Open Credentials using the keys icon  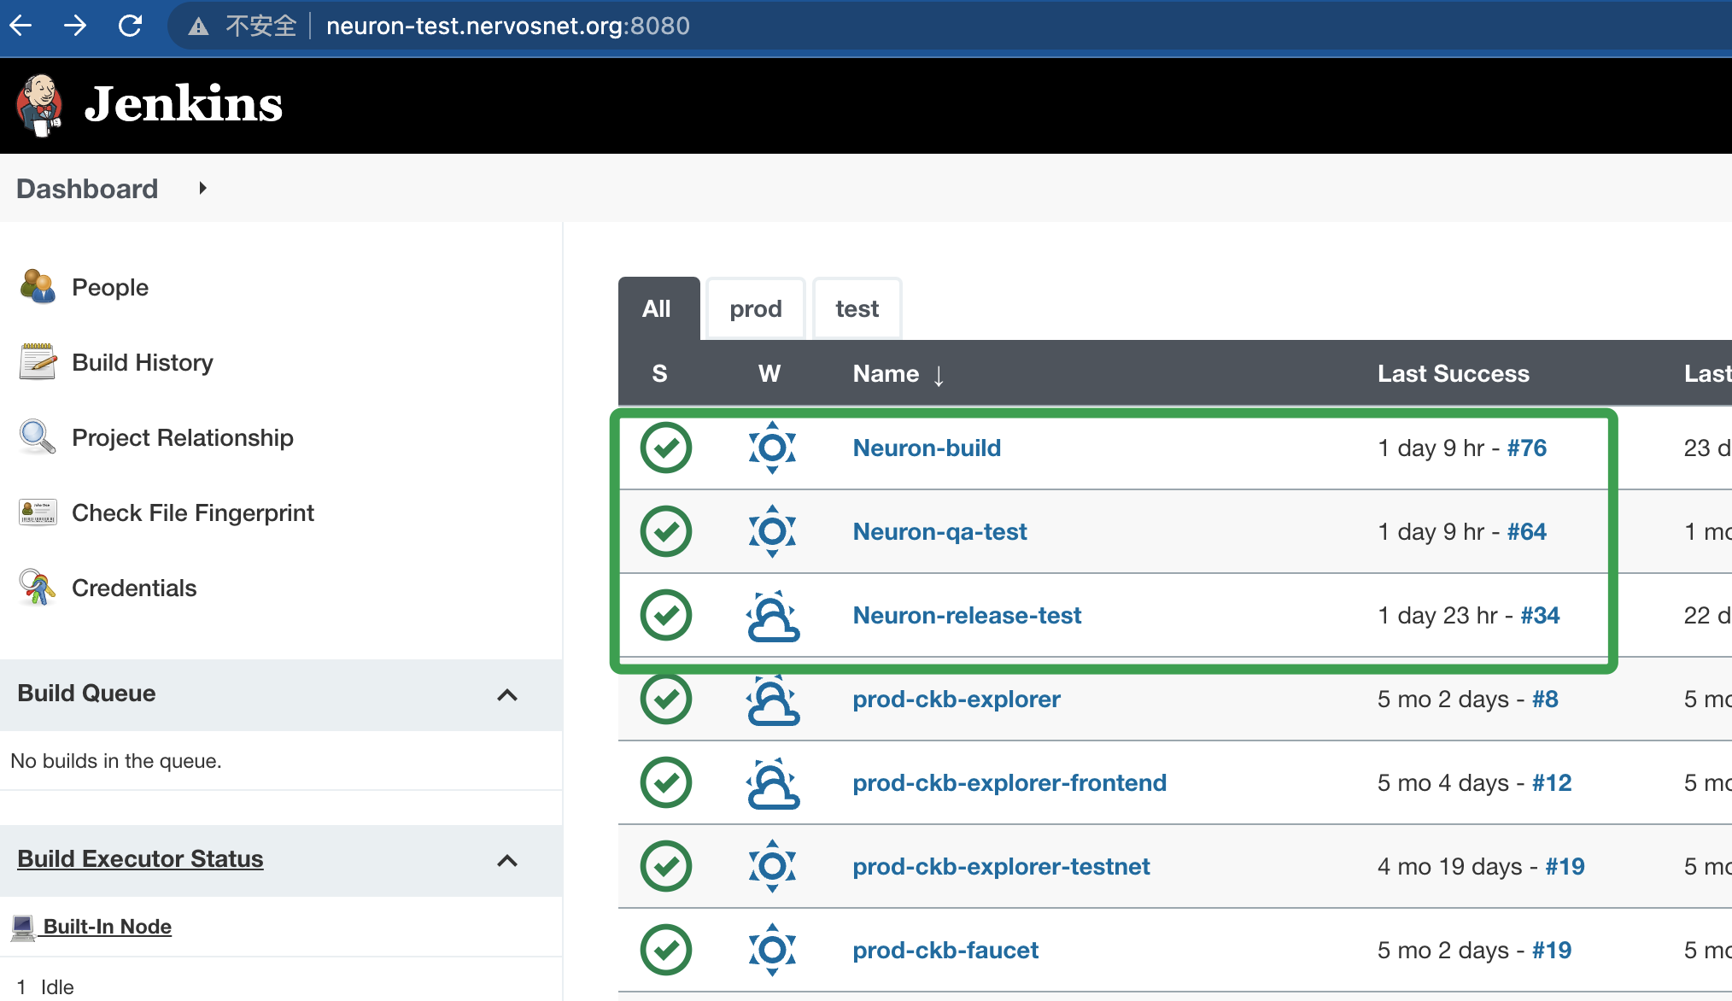pos(36,587)
